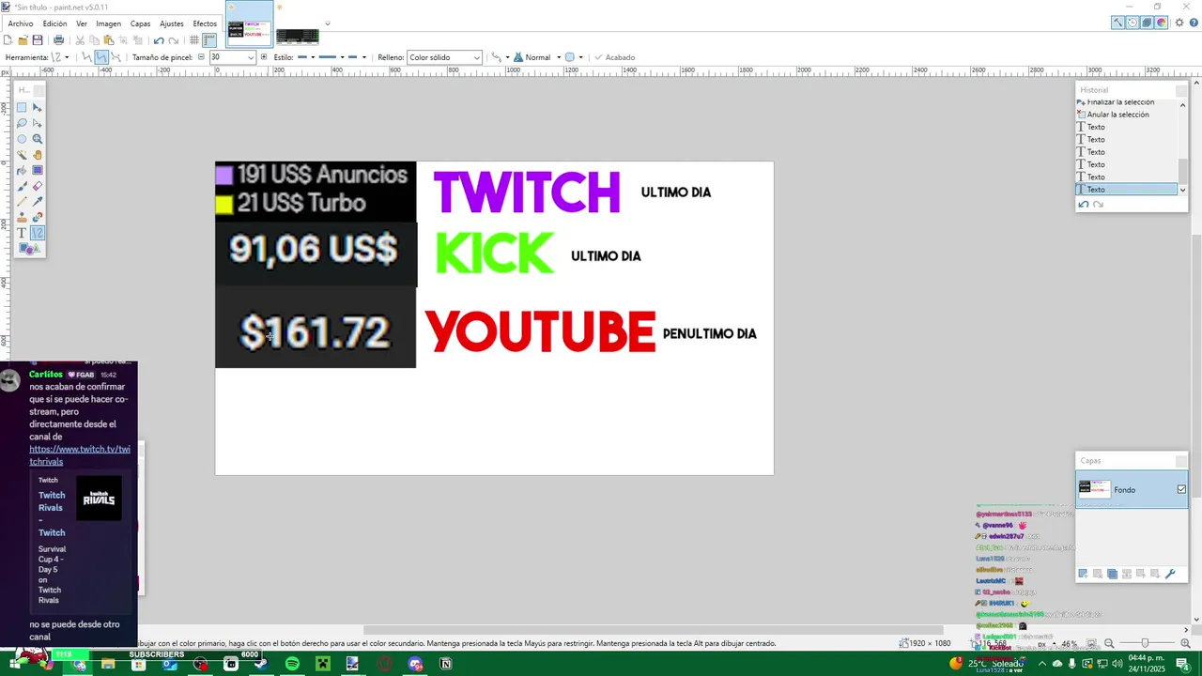Select the Color Picker eyedropper tool
This screenshot has height=676, width=1202.
[x=38, y=202]
